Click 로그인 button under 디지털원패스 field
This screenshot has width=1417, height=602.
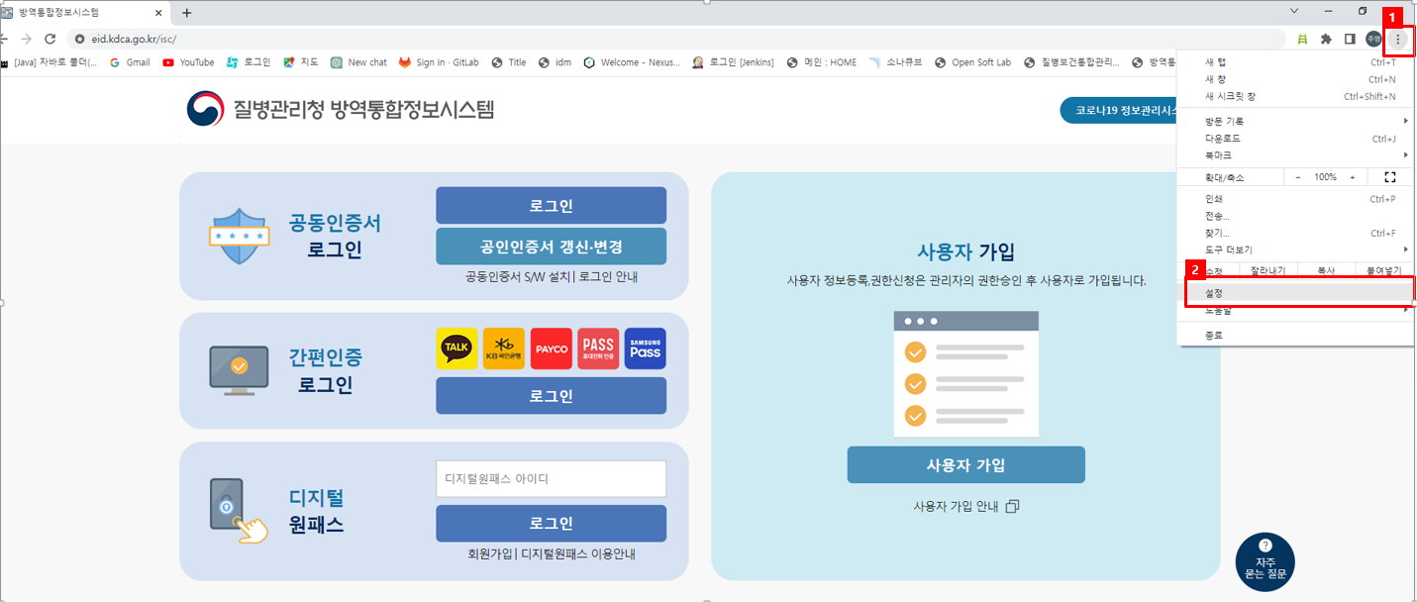[551, 524]
